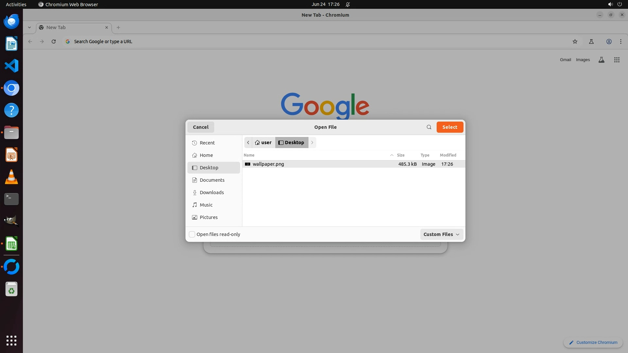Image resolution: width=628 pixels, height=353 pixels.
Task: Enable Open files read-only checkbox
Action: [x=192, y=234]
